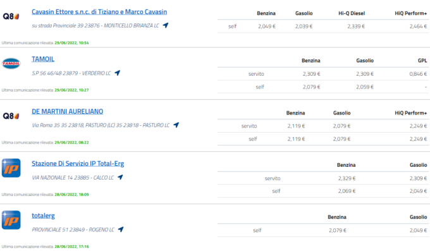The image size is (430, 251).
Task: Open Stazione Di Servizio IP Total-Erg link
Action: [x=78, y=164]
